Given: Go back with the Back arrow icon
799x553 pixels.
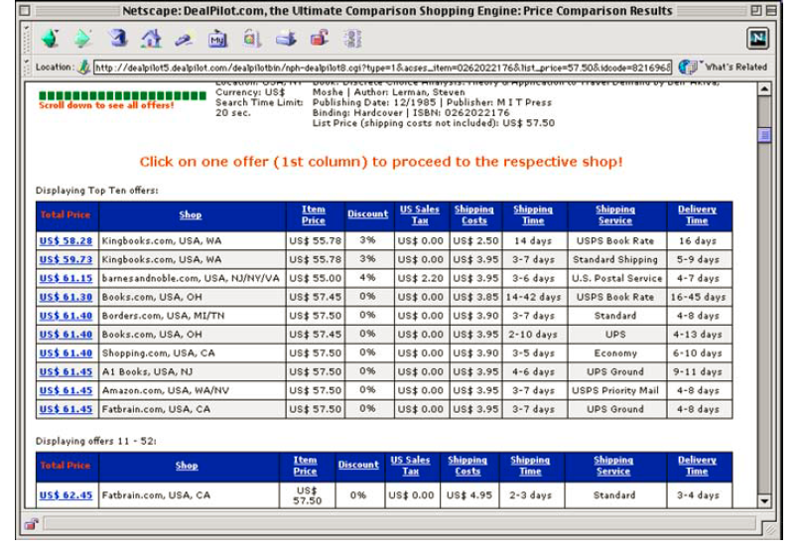Looking at the screenshot, I should (50, 39).
